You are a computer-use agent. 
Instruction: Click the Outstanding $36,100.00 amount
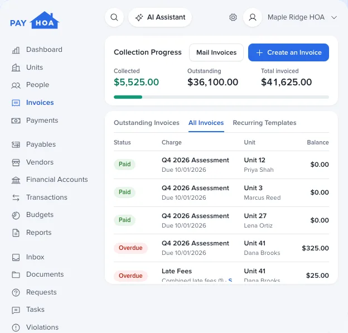(213, 82)
